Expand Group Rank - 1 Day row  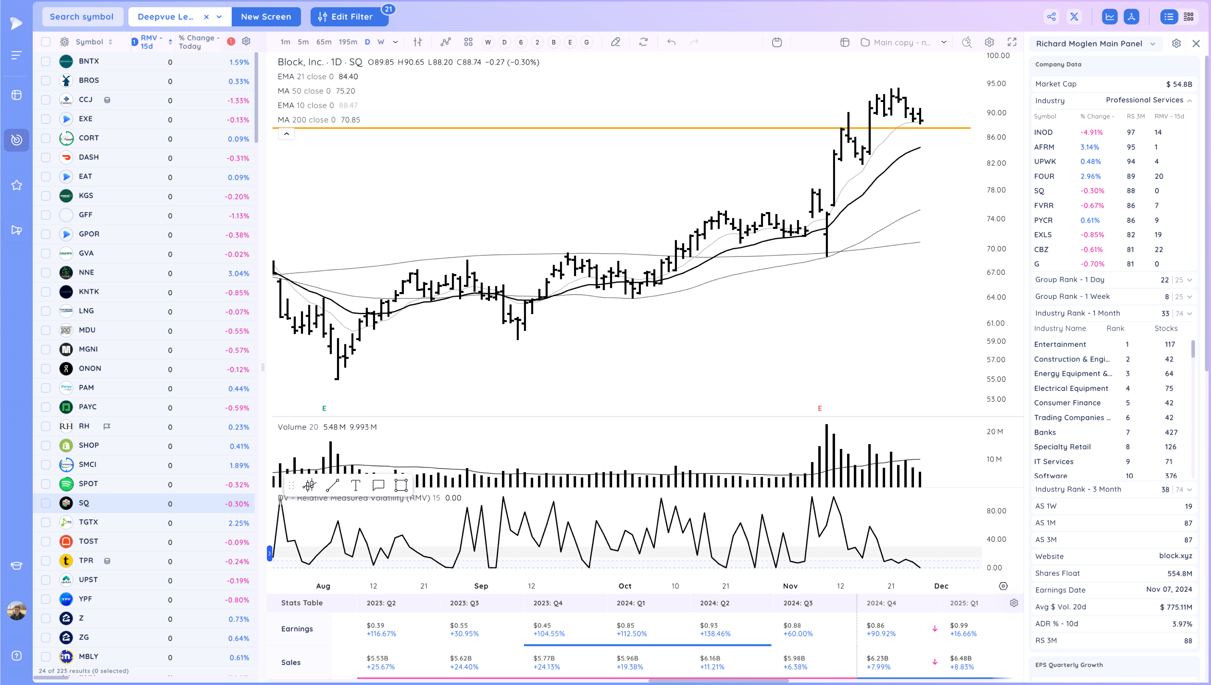tap(1114, 280)
